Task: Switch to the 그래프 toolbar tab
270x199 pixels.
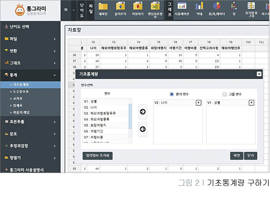Action: coord(169,9)
